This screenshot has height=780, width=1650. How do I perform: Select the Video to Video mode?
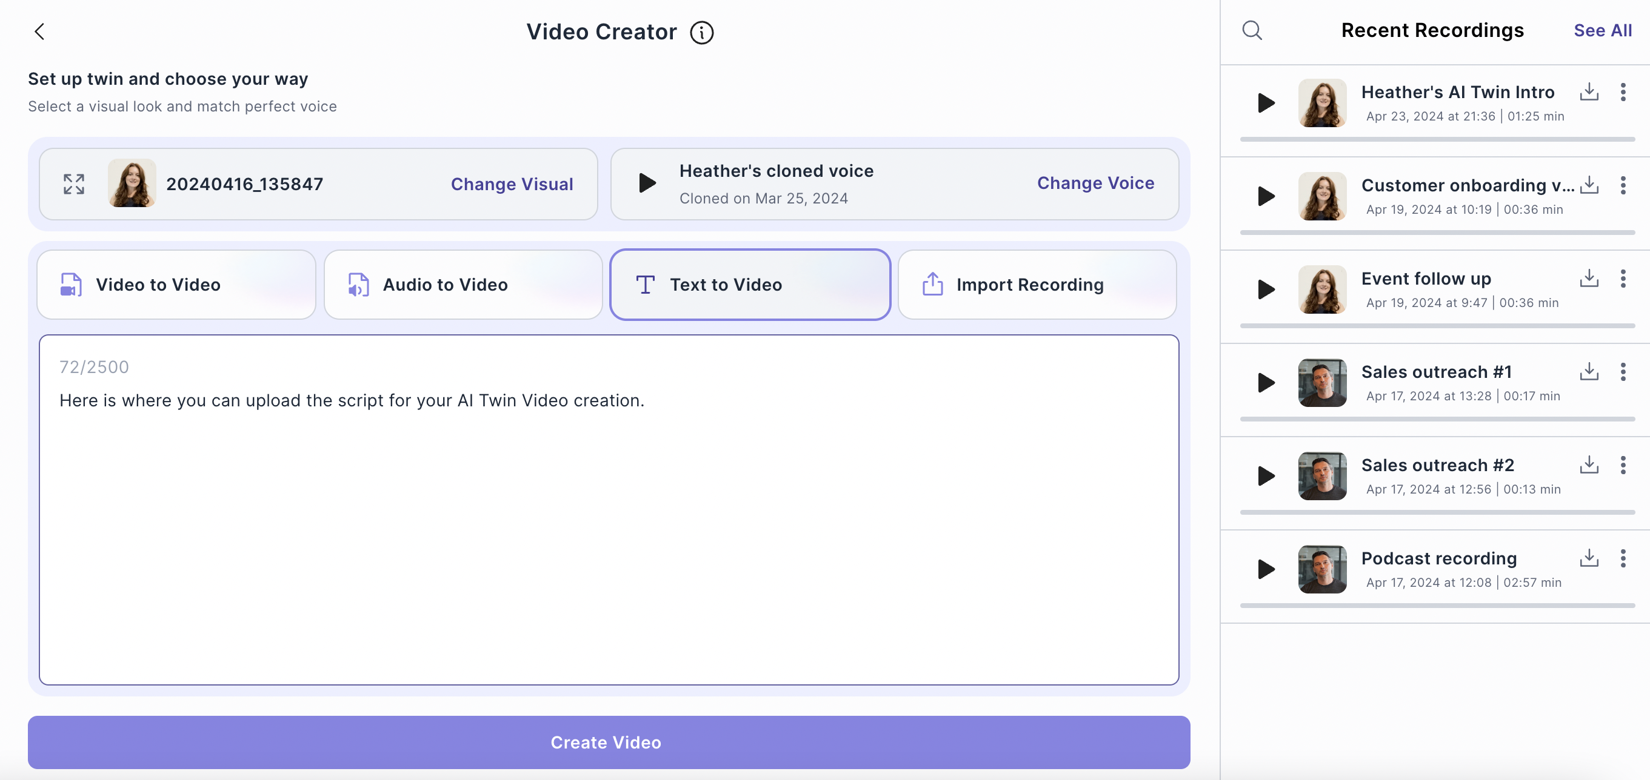[176, 285]
